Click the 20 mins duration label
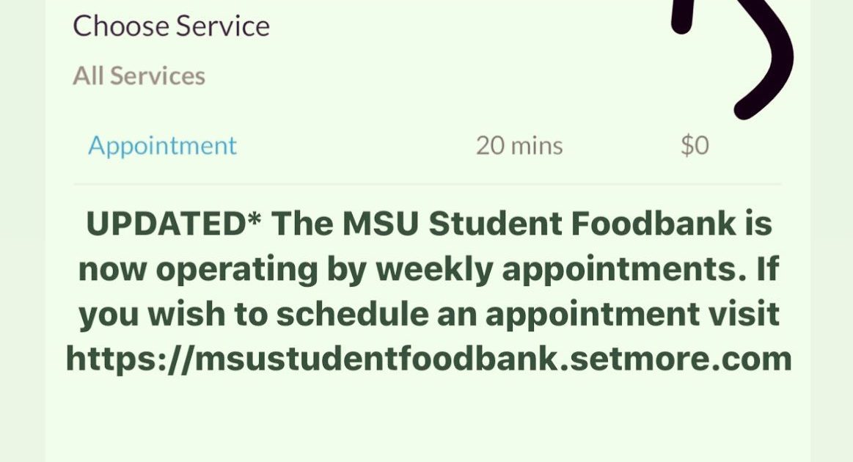Viewport: 853px width, 462px height. click(x=519, y=146)
